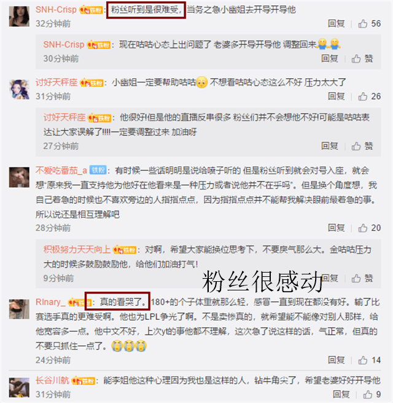Reply to 长谷川航's comment

point(341,394)
